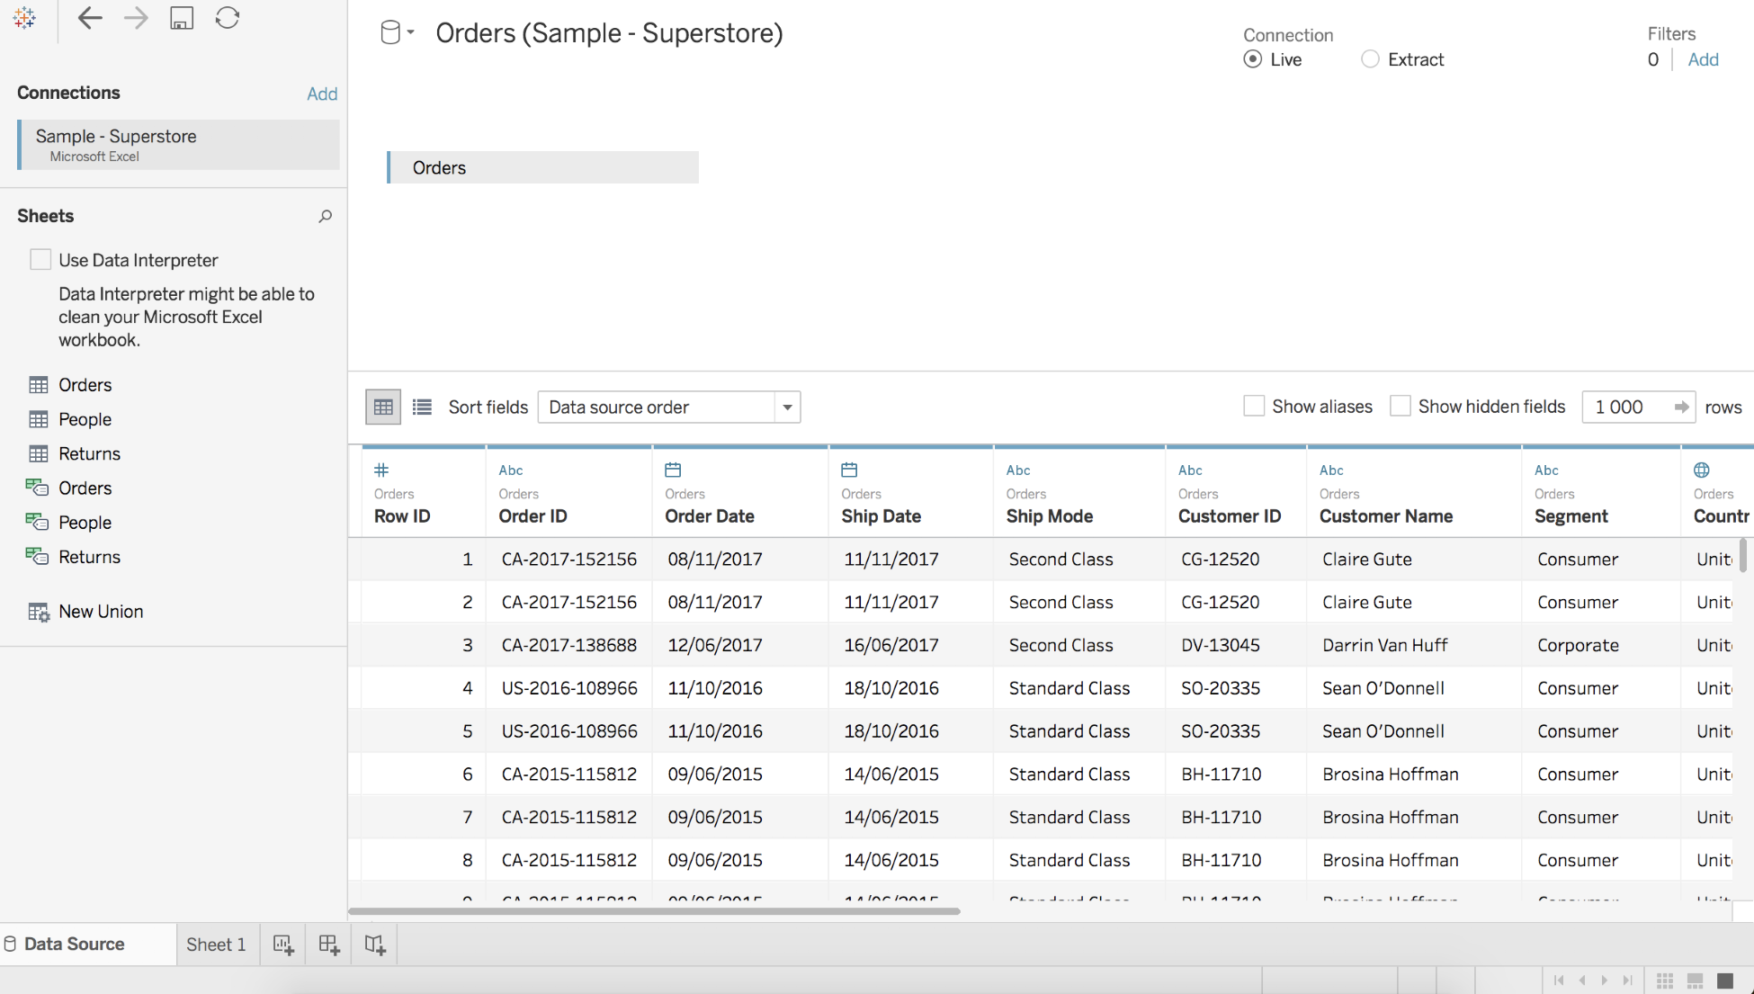Go to last sheet navigation arrow
1754x994 pixels.
[x=1627, y=981]
